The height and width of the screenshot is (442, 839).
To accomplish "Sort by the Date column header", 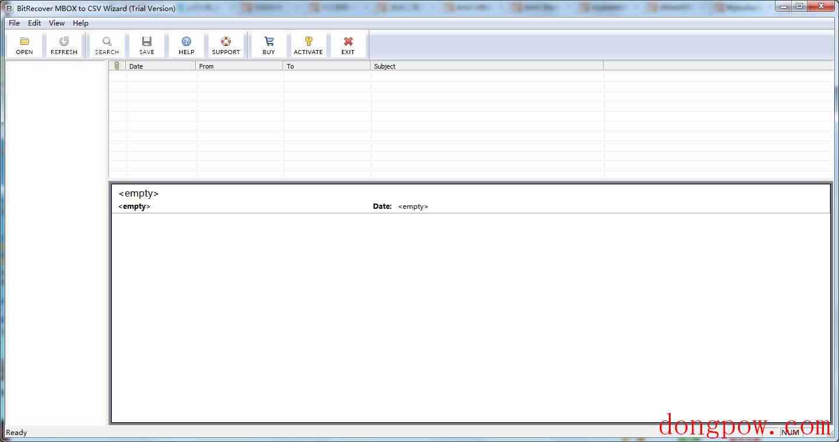I will pos(161,66).
